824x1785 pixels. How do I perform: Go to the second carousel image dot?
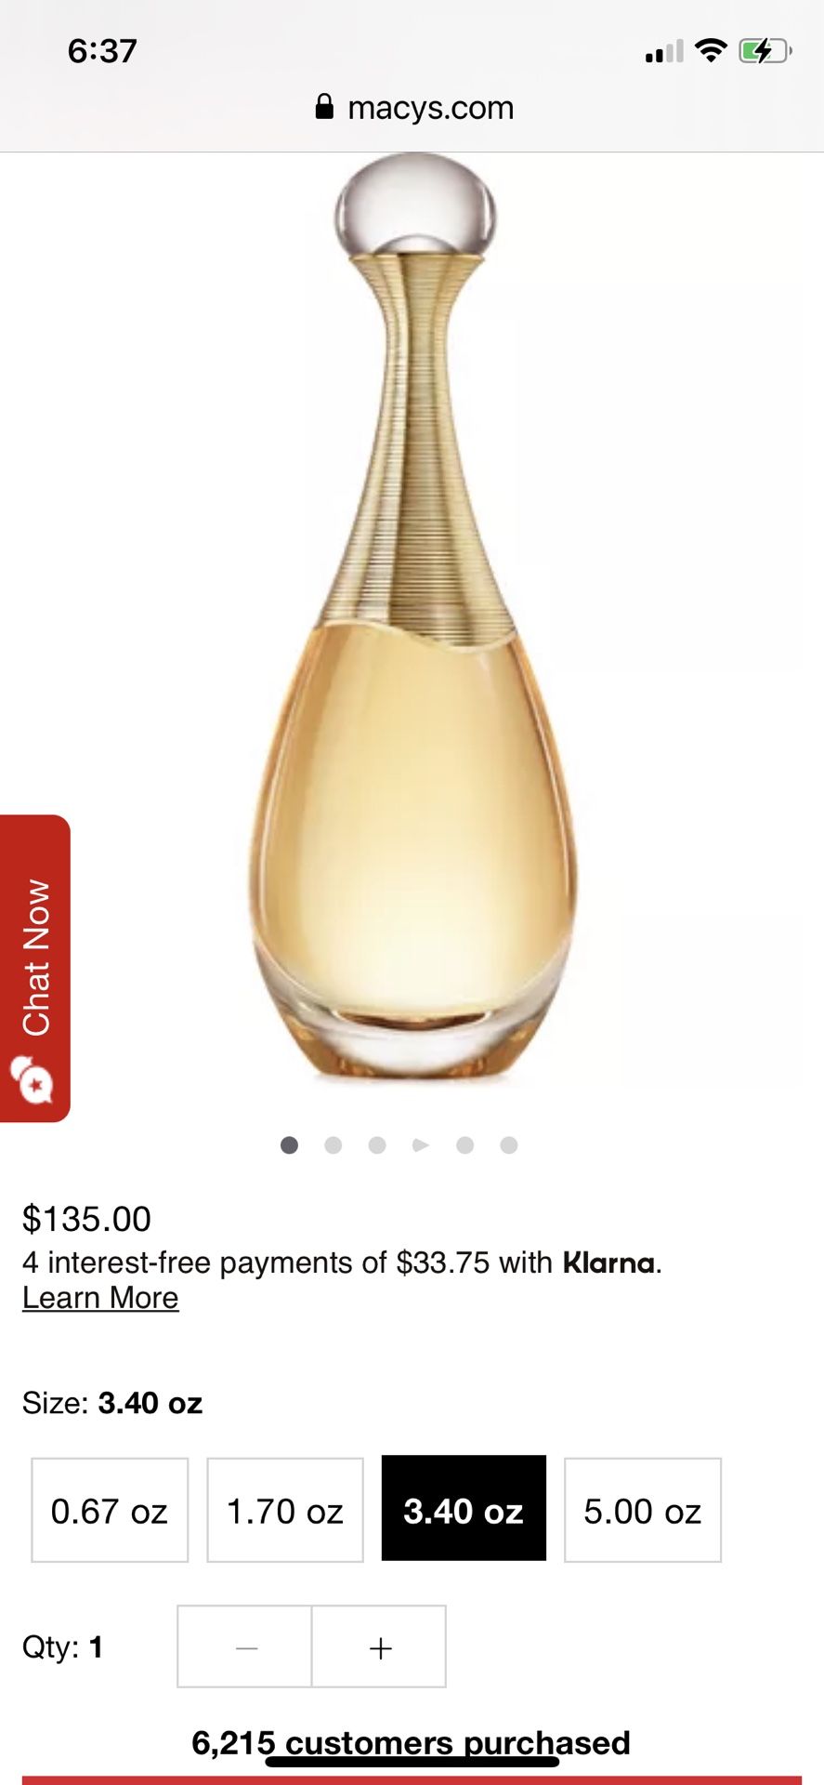pyautogui.click(x=334, y=1145)
